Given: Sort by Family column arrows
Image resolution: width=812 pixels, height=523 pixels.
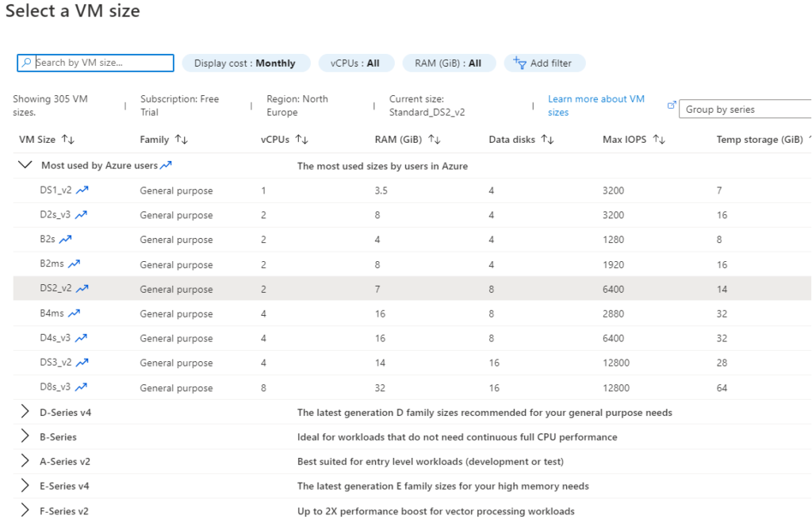Looking at the screenshot, I should coord(182,140).
